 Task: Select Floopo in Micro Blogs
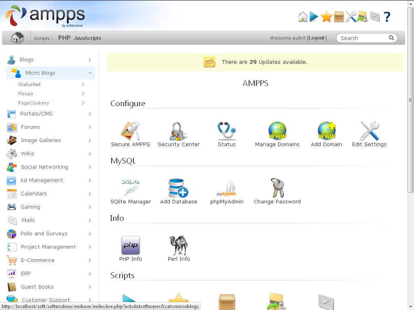tap(25, 94)
